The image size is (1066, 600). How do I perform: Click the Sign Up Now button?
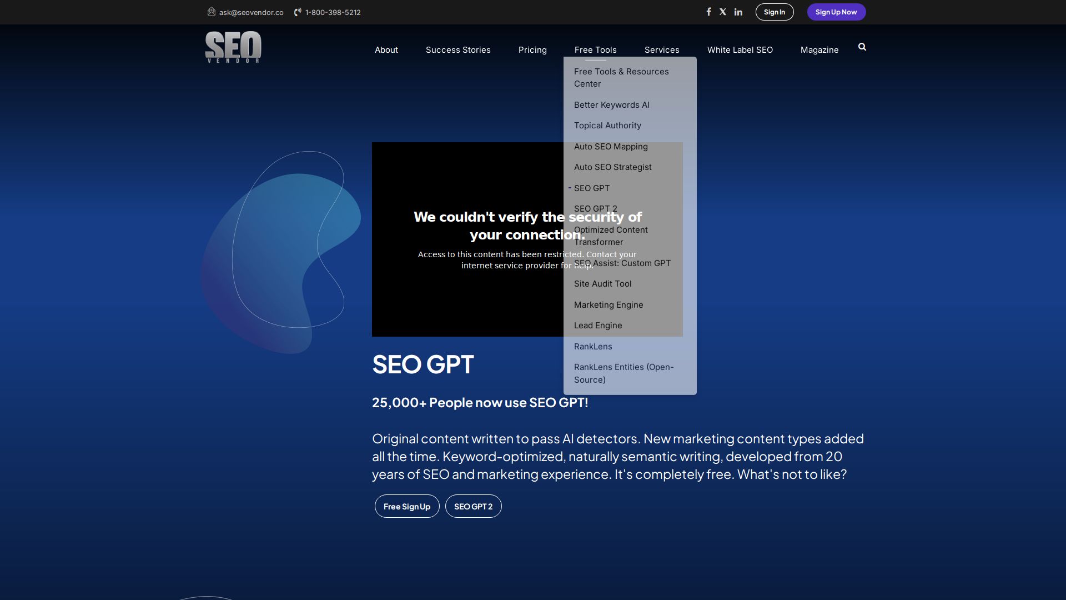pos(836,12)
